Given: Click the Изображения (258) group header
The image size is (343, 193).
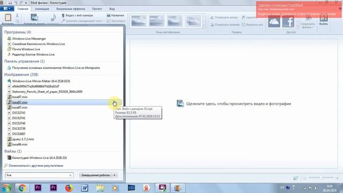Looking at the screenshot, I should point(21,75).
